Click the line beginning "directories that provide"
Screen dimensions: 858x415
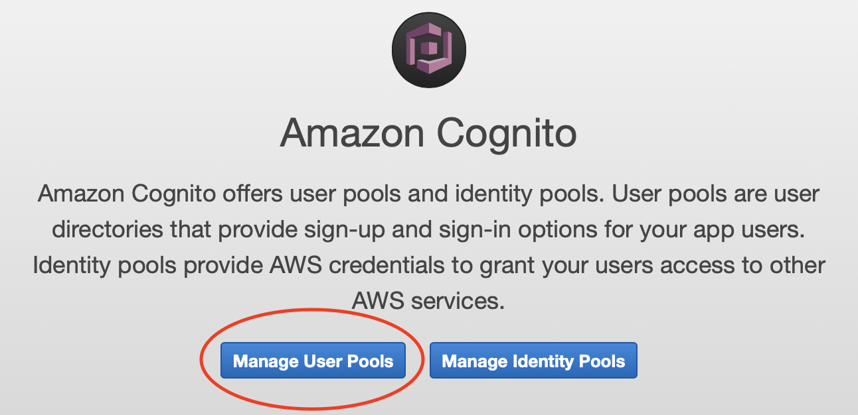428,230
